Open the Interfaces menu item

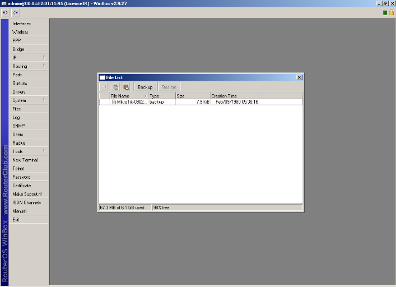29,24
